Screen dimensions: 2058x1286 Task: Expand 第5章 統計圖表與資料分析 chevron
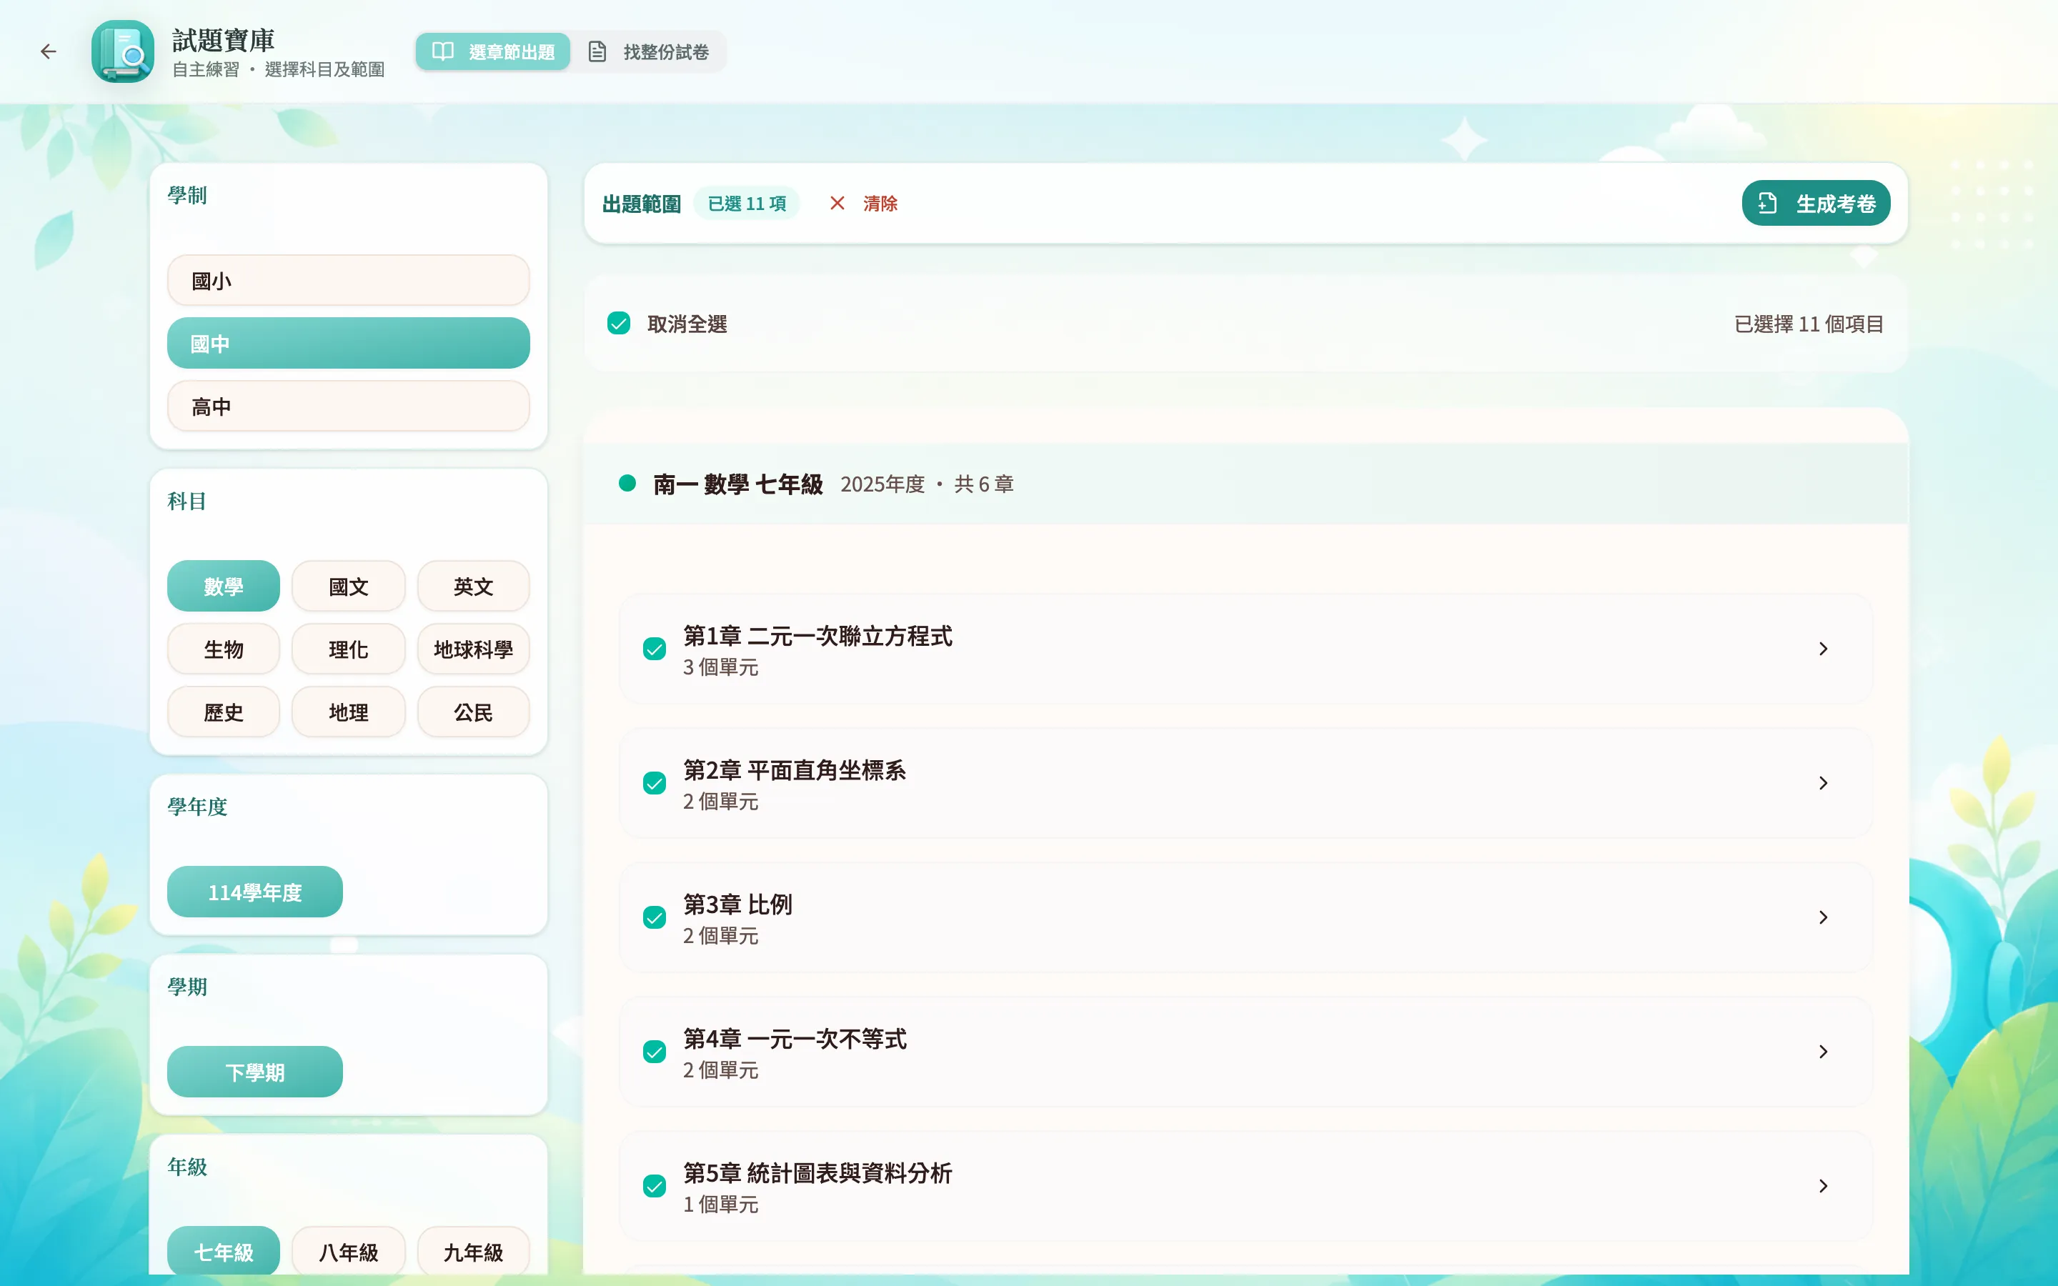pyautogui.click(x=1824, y=1187)
